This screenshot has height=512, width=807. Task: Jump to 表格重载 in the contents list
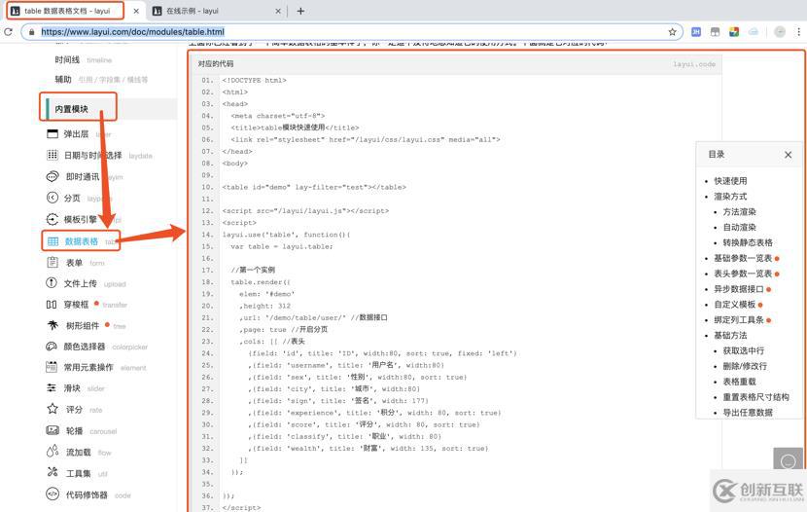coord(740,382)
